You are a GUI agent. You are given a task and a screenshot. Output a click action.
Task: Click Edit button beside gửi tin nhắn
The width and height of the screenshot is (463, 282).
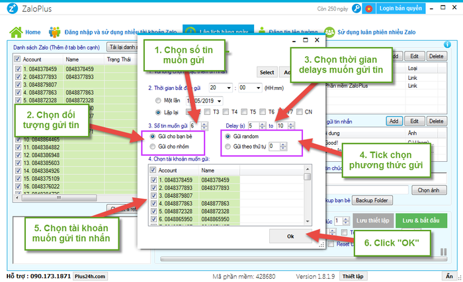414,122
